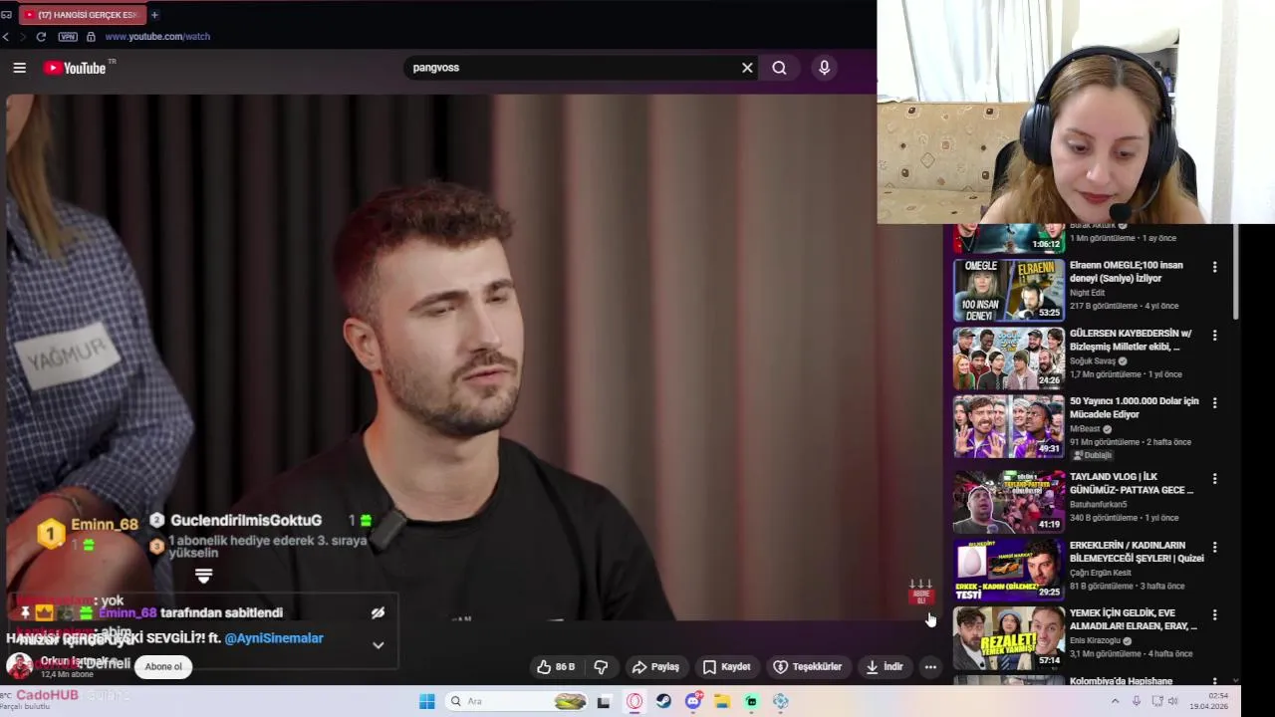Open options for TAYLAND VLOG video
The height and width of the screenshot is (717, 1275).
pos(1214,479)
